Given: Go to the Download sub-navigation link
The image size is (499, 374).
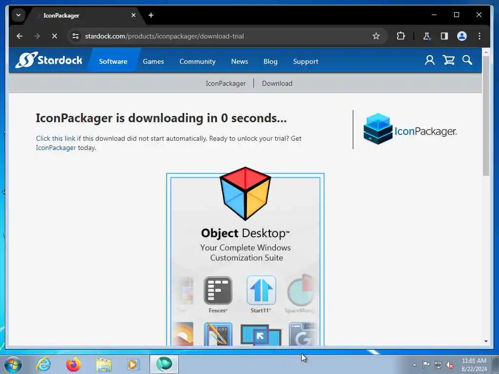Looking at the screenshot, I should (x=277, y=83).
